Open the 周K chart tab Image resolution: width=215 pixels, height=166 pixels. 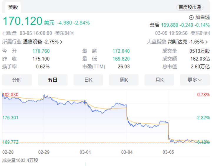click(124, 80)
